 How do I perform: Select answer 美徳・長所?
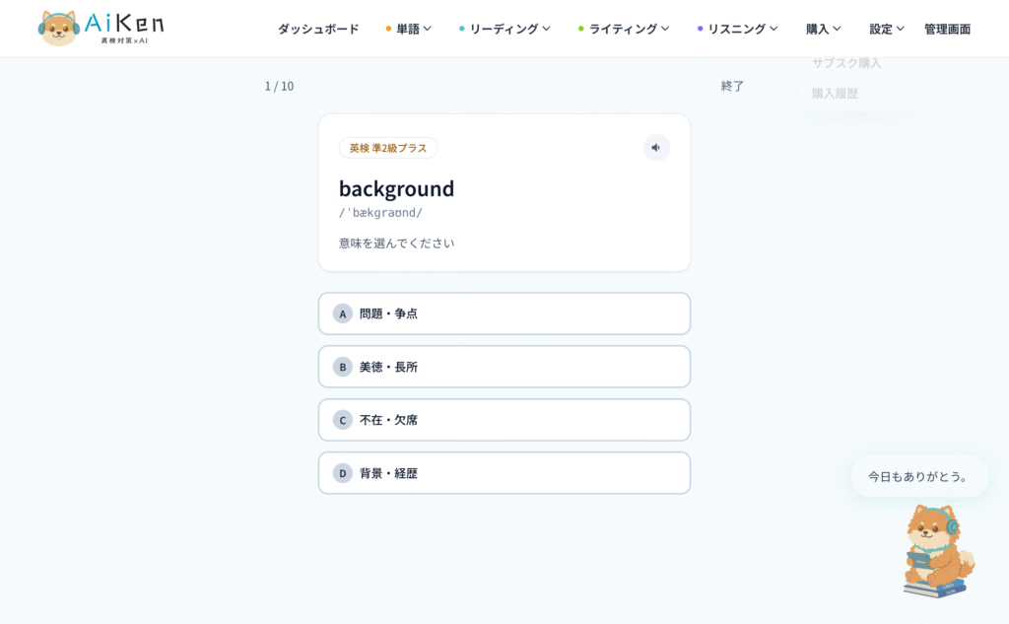[x=504, y=367]
